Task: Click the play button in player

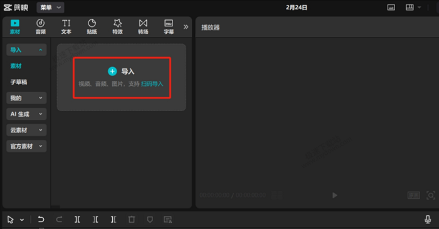Action: click(334, 195)
